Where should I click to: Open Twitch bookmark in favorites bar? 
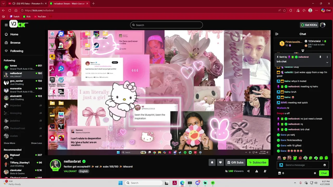pos(15,17)
